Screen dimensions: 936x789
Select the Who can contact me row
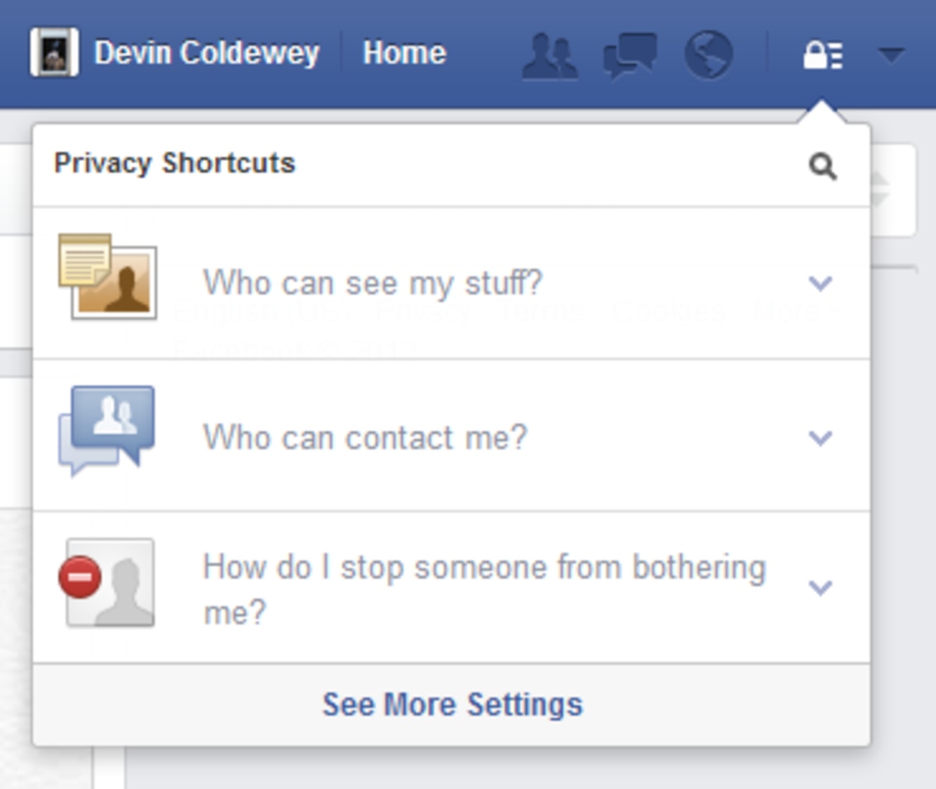451,436
